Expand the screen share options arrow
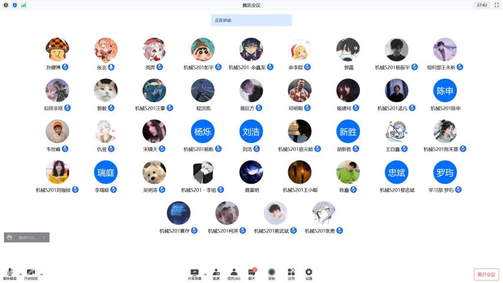503x283 pixels. (205, 274)
